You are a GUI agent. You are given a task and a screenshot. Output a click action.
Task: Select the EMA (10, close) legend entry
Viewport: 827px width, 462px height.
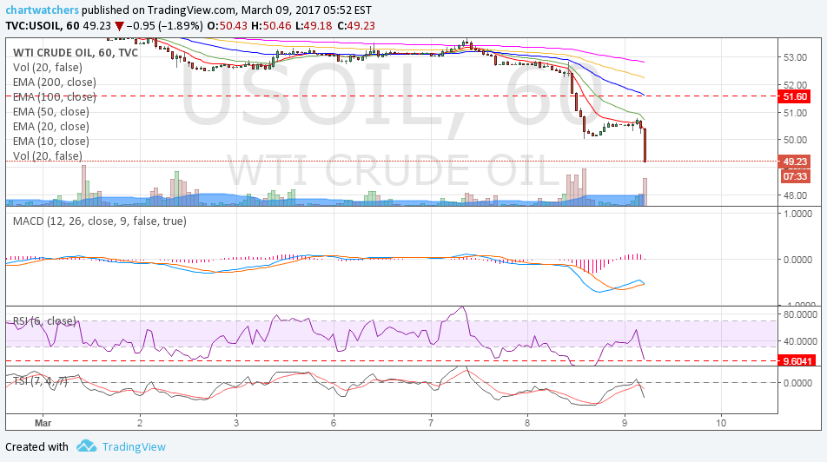(x=51, y=141)
